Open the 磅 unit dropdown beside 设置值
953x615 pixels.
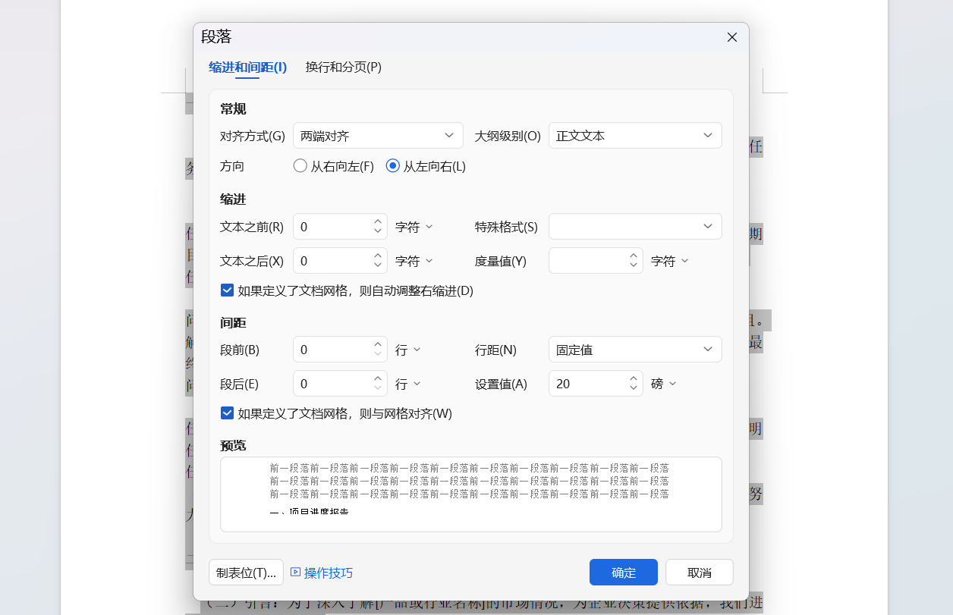click(x=663, y=383)
